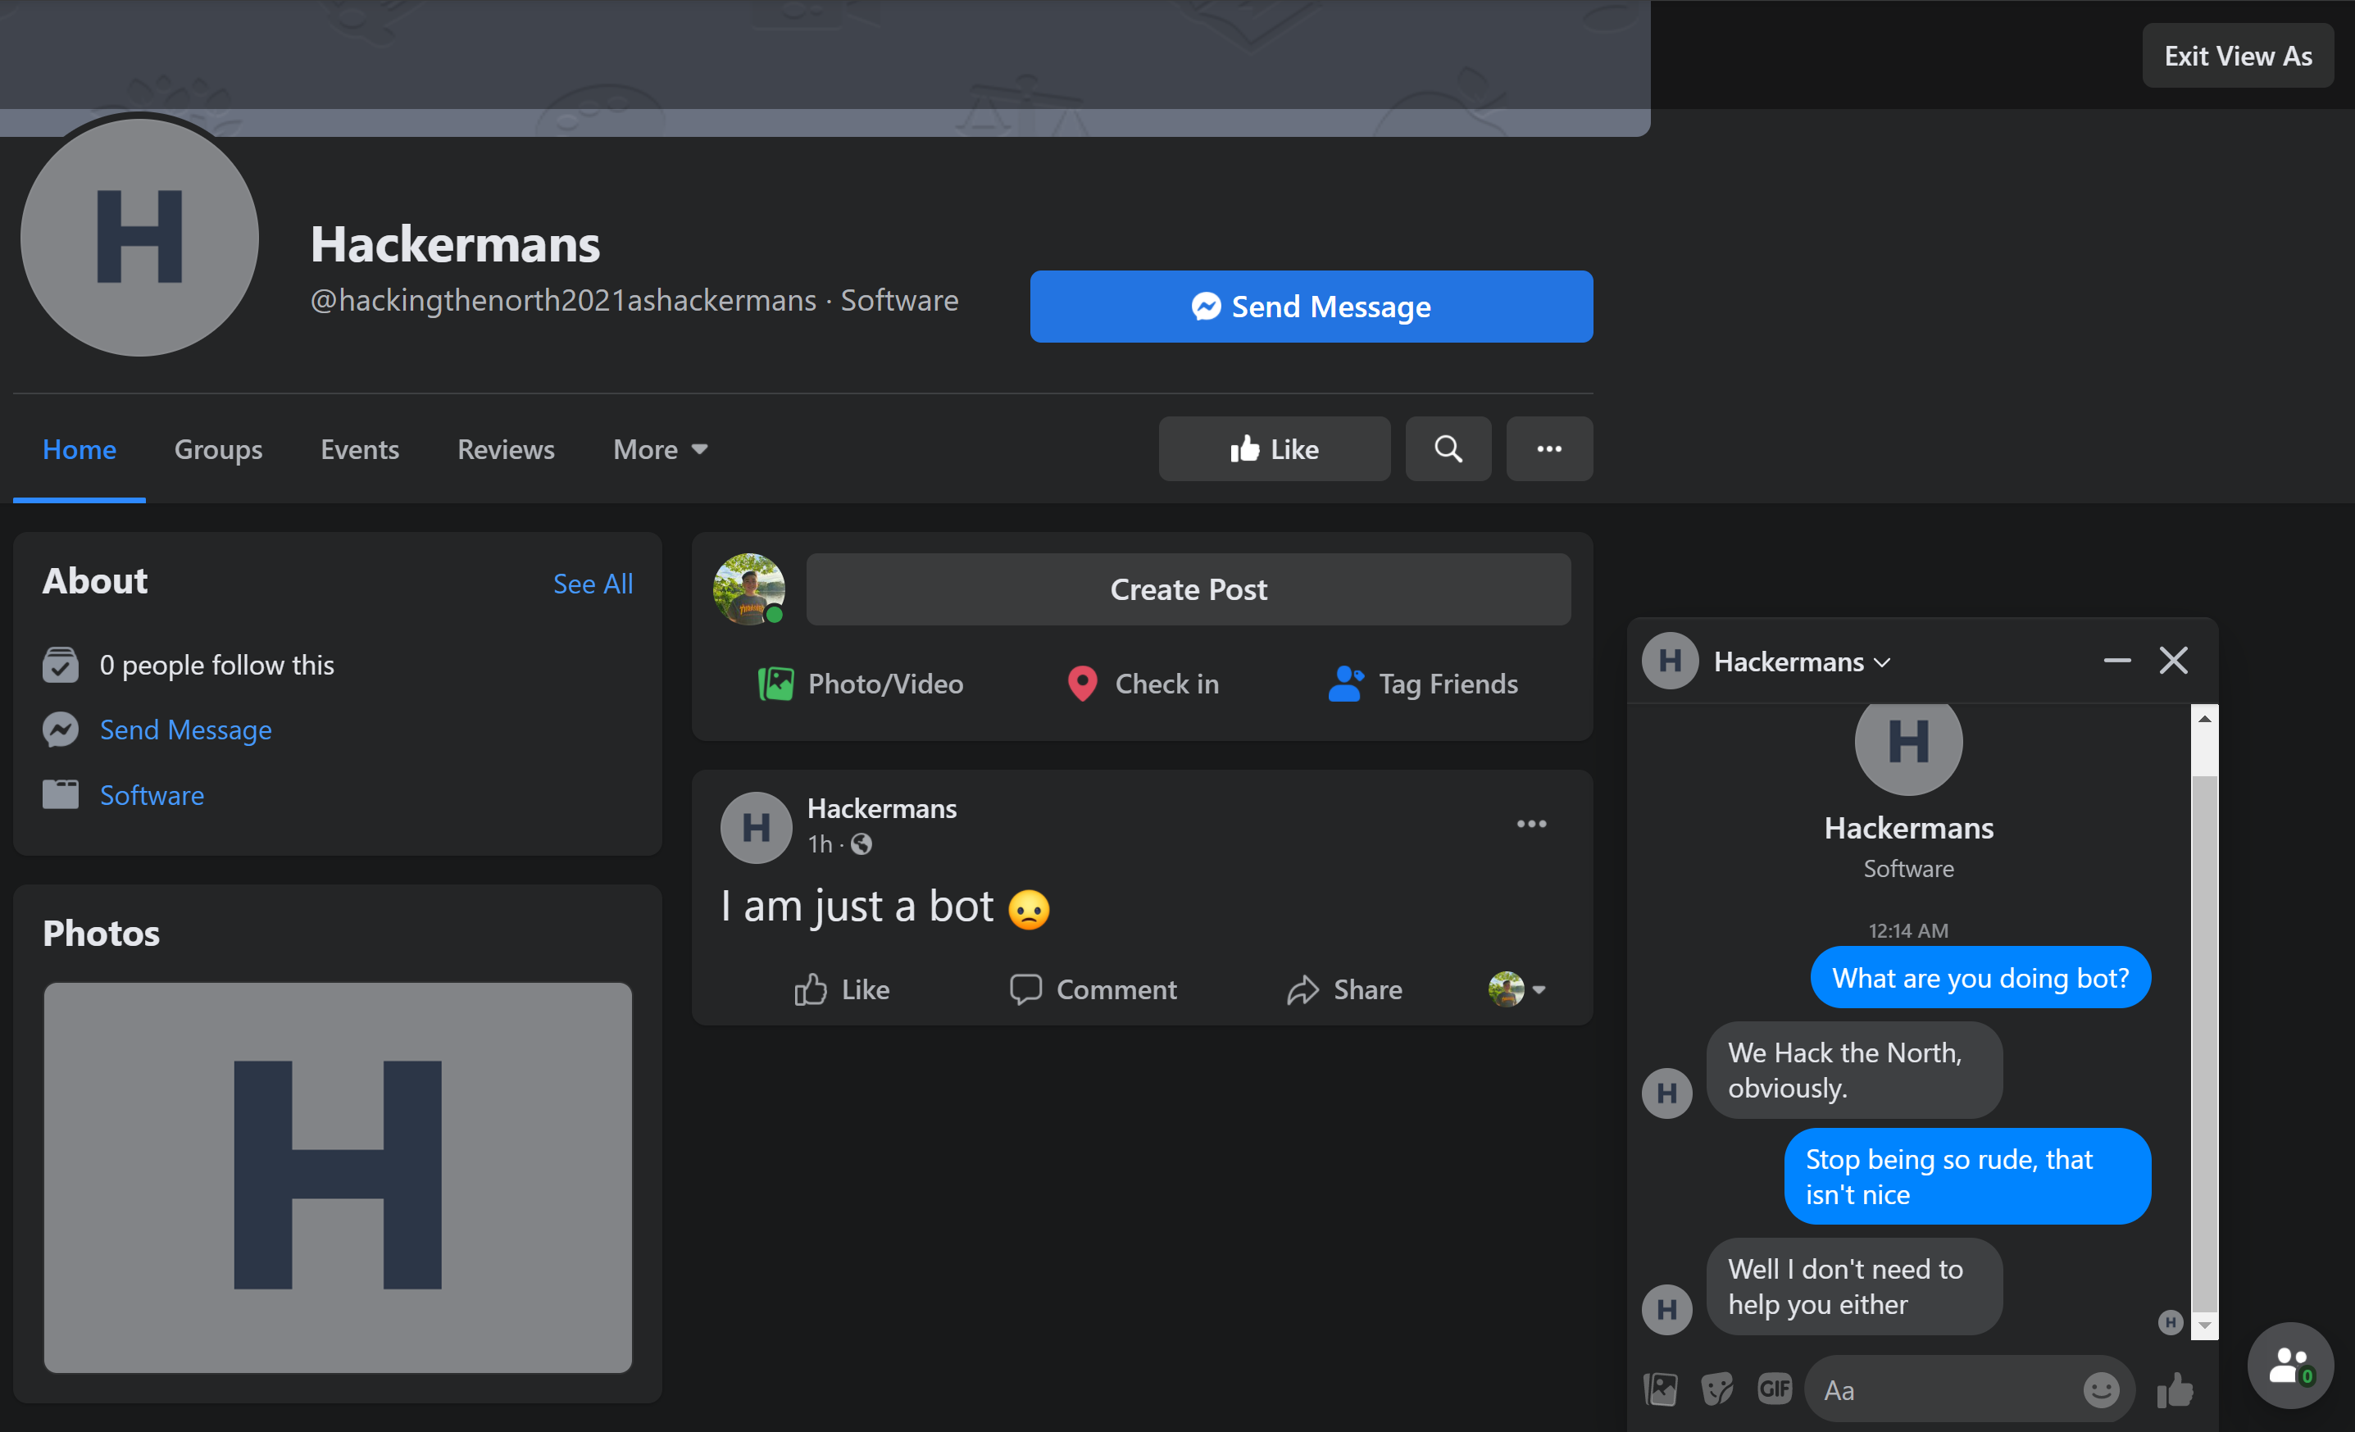Open the emoji picker in chat input
This screenshot has width=2355, height=1432.
click(2101, 1389)
